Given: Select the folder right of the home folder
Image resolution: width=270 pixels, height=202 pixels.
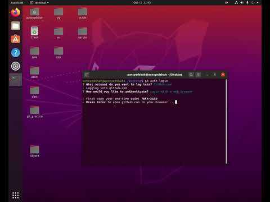Looking at the screenshot, I should [58, 13].
